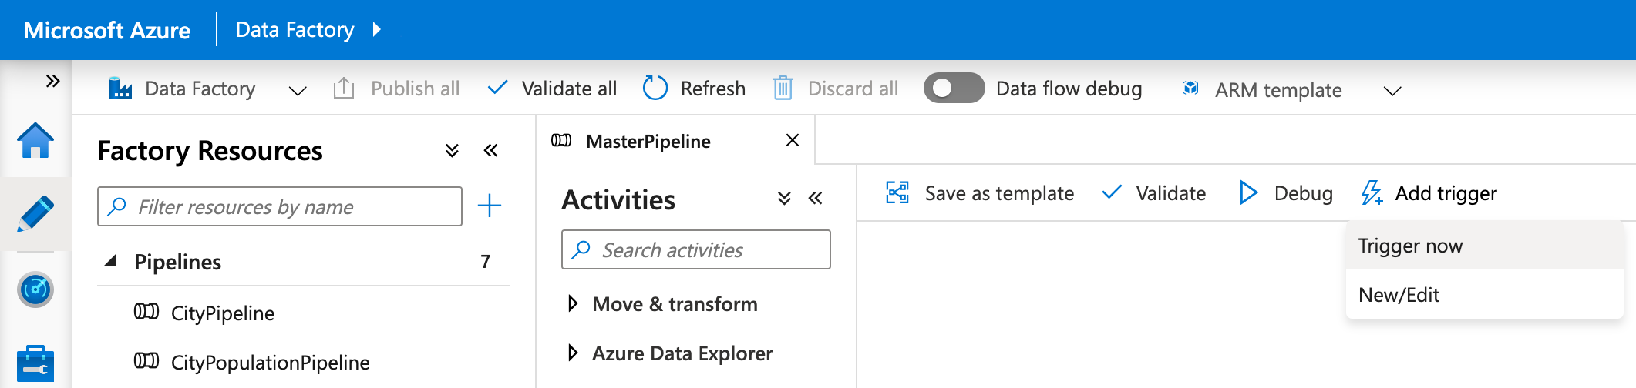Open CityPopulationPipeline in the tree
Image resolution: width=1636 pixels, height=388 pixels.
point(270,362)
